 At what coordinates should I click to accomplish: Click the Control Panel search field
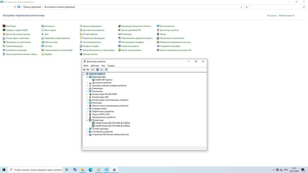[278, 7]
